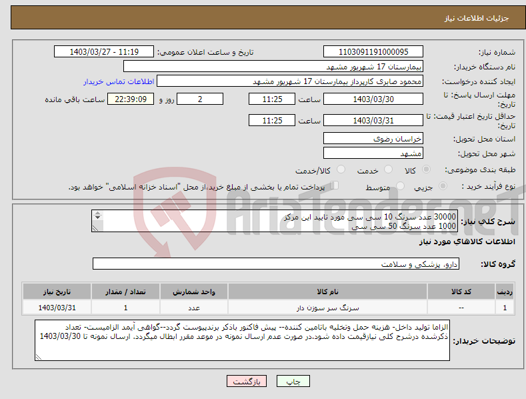
Task: Click the requester field محمود صابری کارپرداز
Action: coord(290,81)
